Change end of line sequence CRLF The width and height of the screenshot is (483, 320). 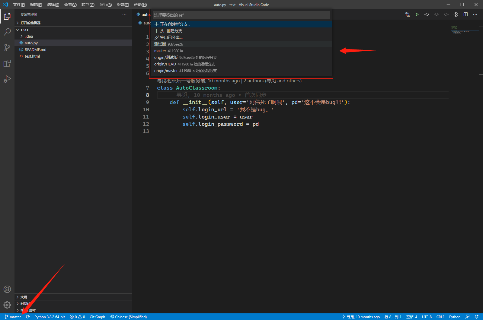coord(440,317)
